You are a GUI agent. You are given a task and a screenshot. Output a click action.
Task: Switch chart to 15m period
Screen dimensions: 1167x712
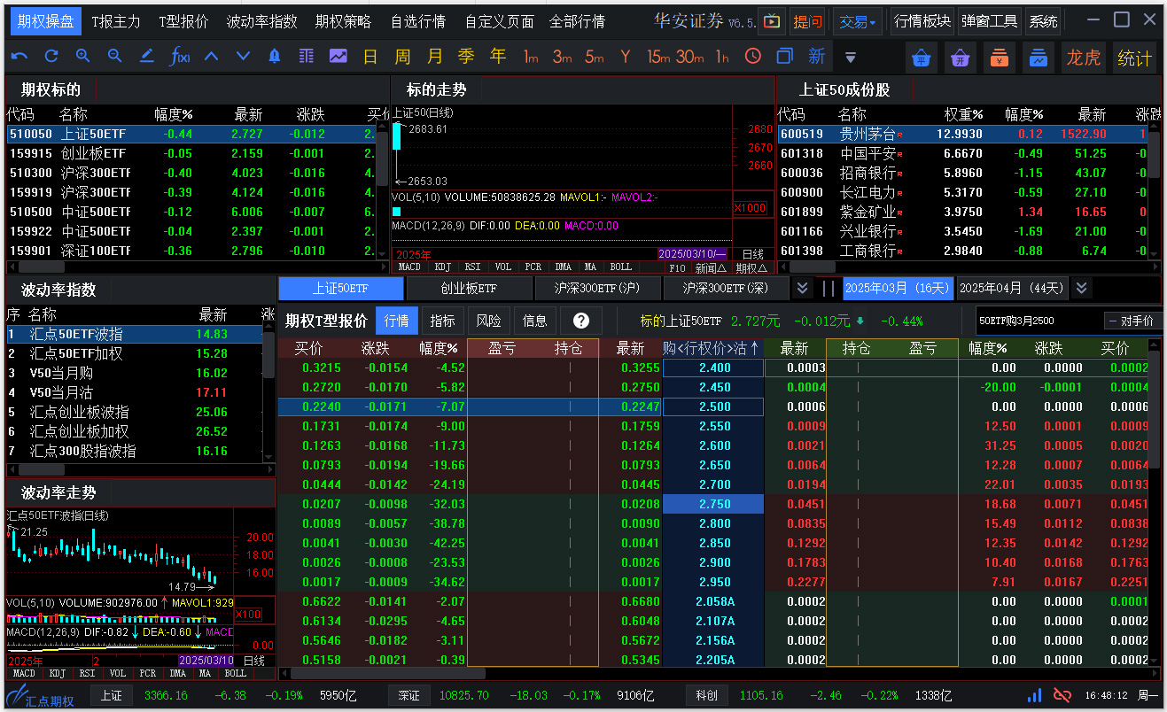click(658, 57)
